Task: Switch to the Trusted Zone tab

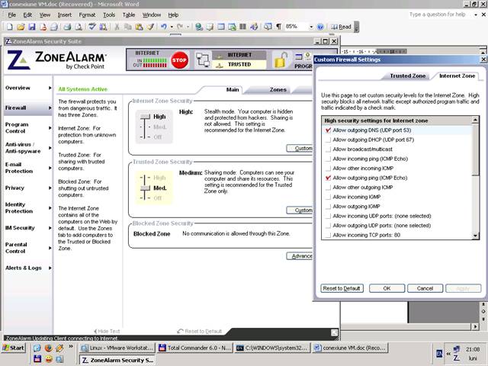Action: point(407,76)
